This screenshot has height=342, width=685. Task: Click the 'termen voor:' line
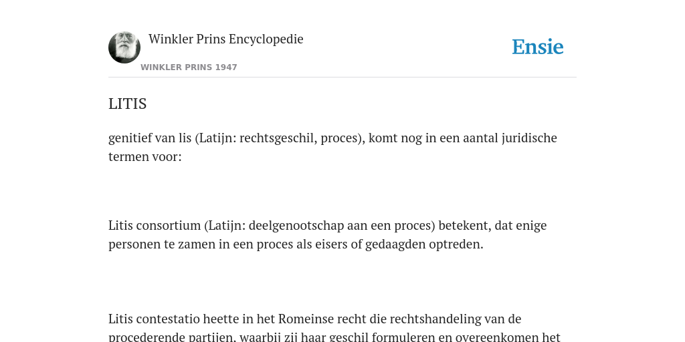click(144, 156)
